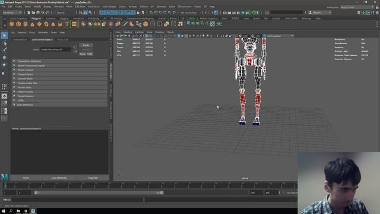380x214 pixels.
Task: Click the MASH network grid icon
Action: click(x=213, y=24)
